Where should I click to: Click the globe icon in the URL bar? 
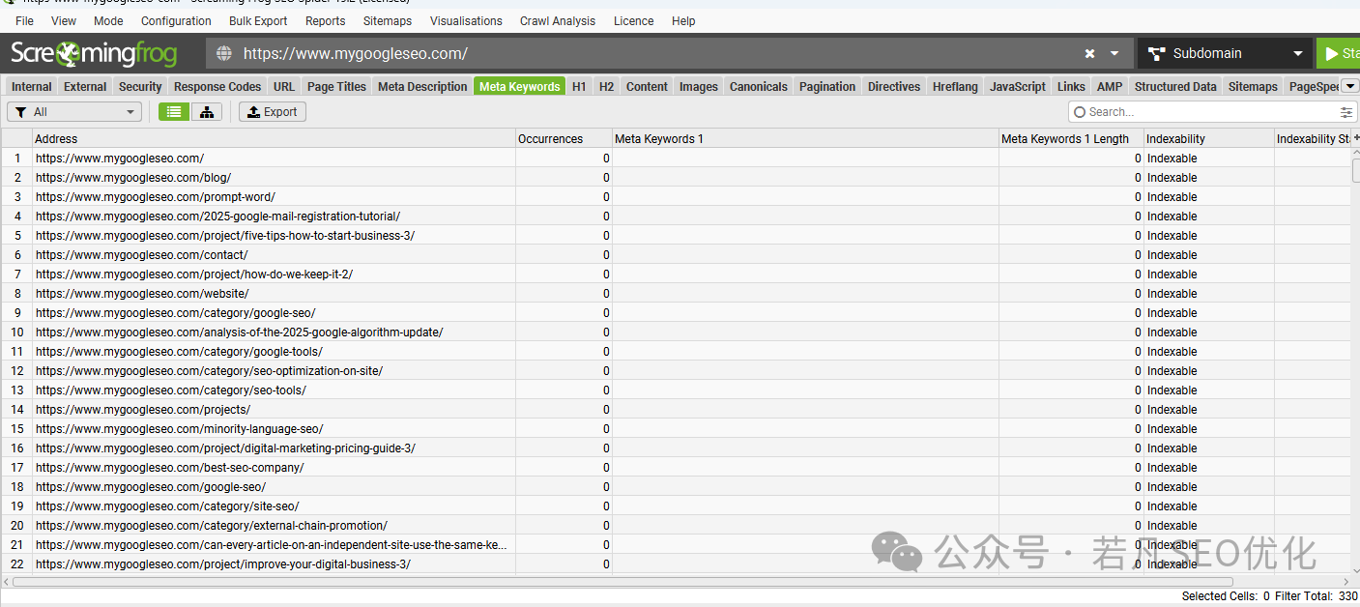tap(224, 54)
